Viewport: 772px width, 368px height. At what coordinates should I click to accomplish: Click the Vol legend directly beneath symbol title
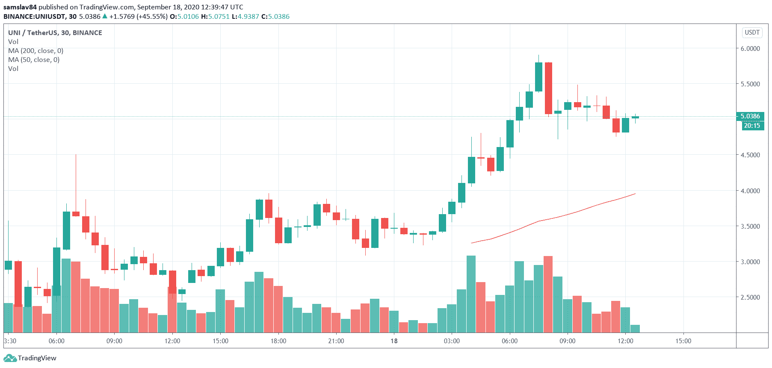tap(13, 42)
